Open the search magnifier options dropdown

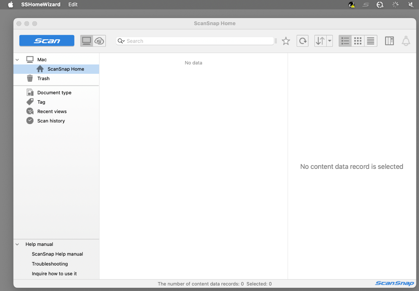point(121,41)
